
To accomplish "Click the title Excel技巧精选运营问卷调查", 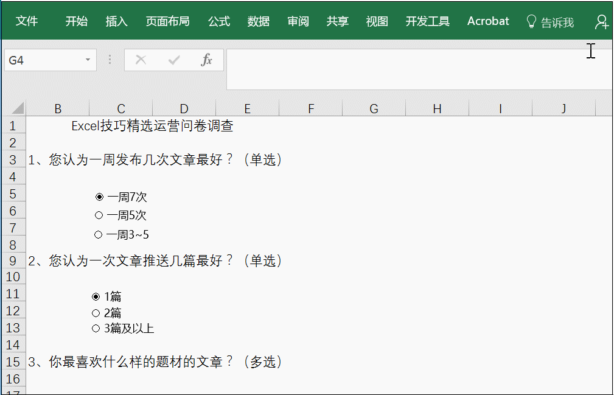I will point(152,125).
